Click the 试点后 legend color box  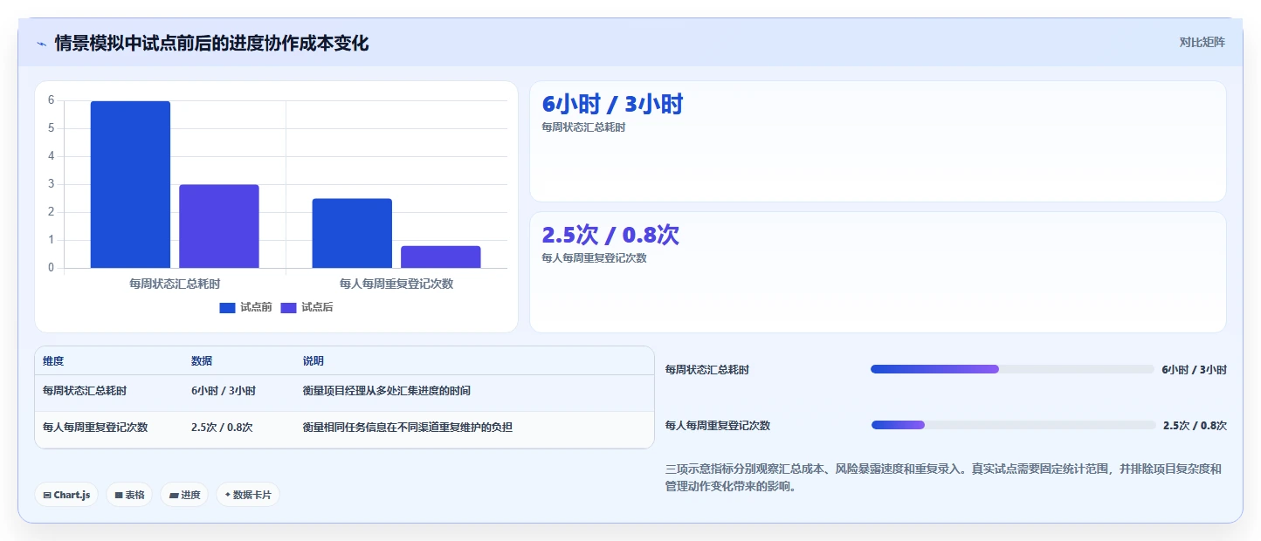pyautogui.click(x=288, y=307)
